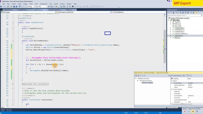Click Home icon in Solution Explorer
This screenshot has width=203, height=114.
click(x=174, y=13)
